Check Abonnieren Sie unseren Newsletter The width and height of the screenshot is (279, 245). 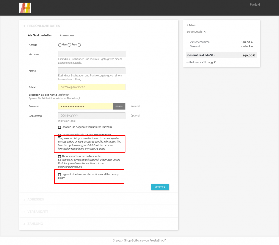click(x=59, y=157)
